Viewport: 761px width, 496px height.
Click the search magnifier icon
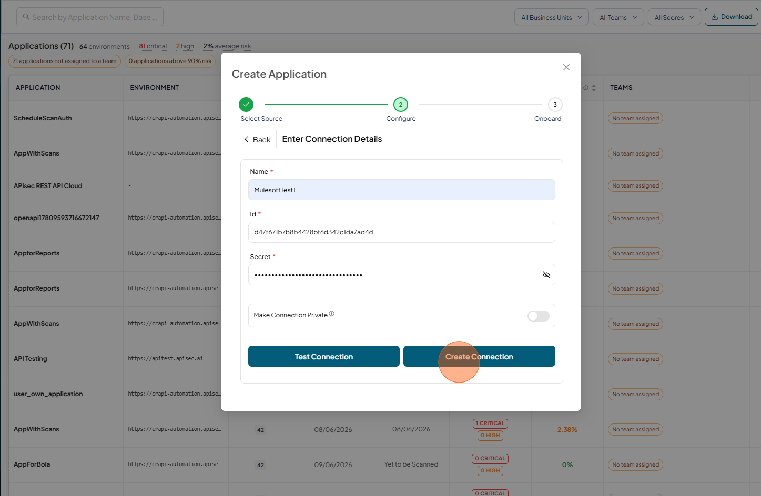click(26, 17)
